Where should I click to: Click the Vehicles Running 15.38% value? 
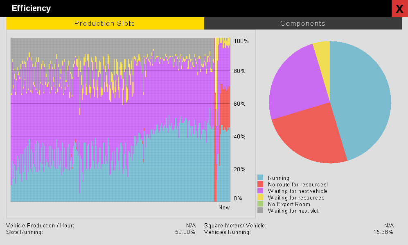coord(383,232)
